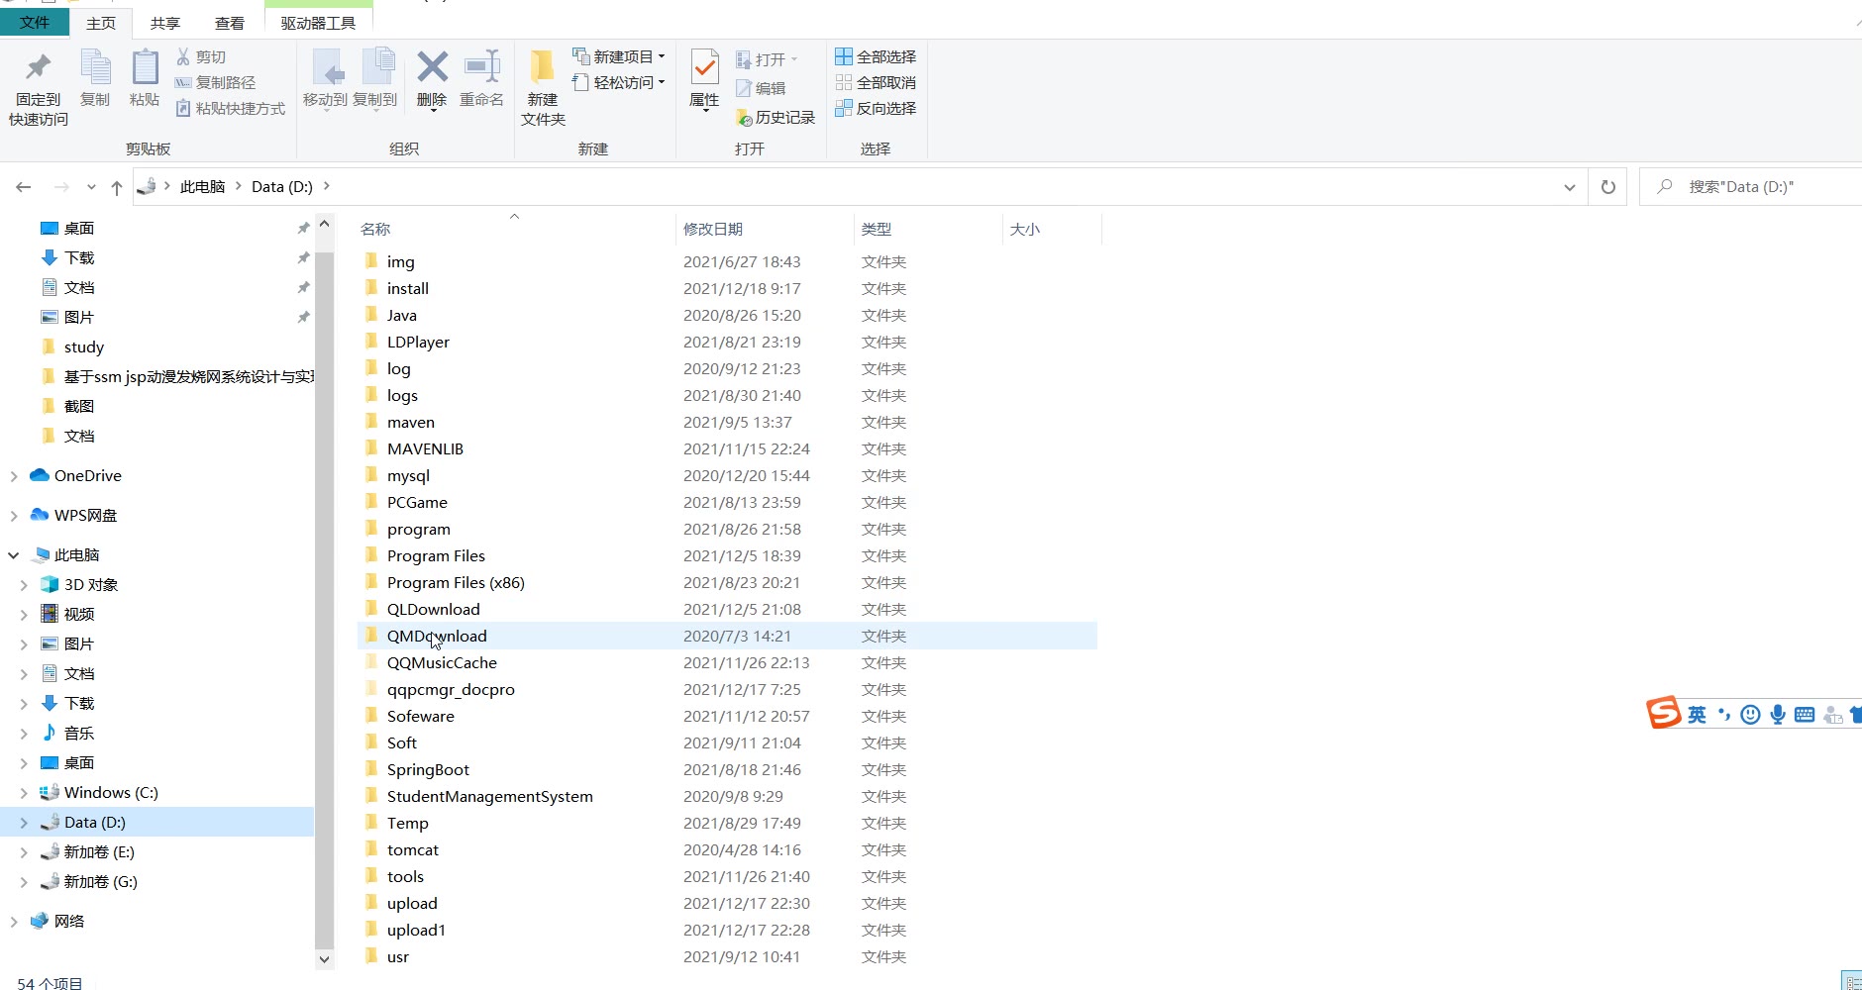1862x990 pixels.
Task: Go up one level with up arrow
Action: click(117, 187)
